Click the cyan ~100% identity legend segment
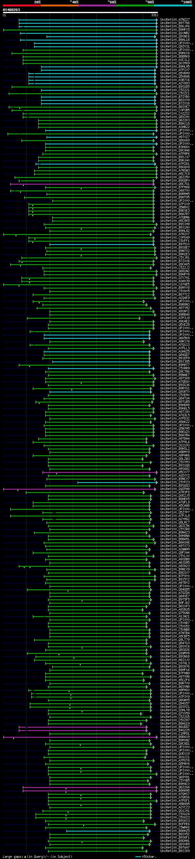The height and width of the screenshot is (859, 195). (173, 5)
